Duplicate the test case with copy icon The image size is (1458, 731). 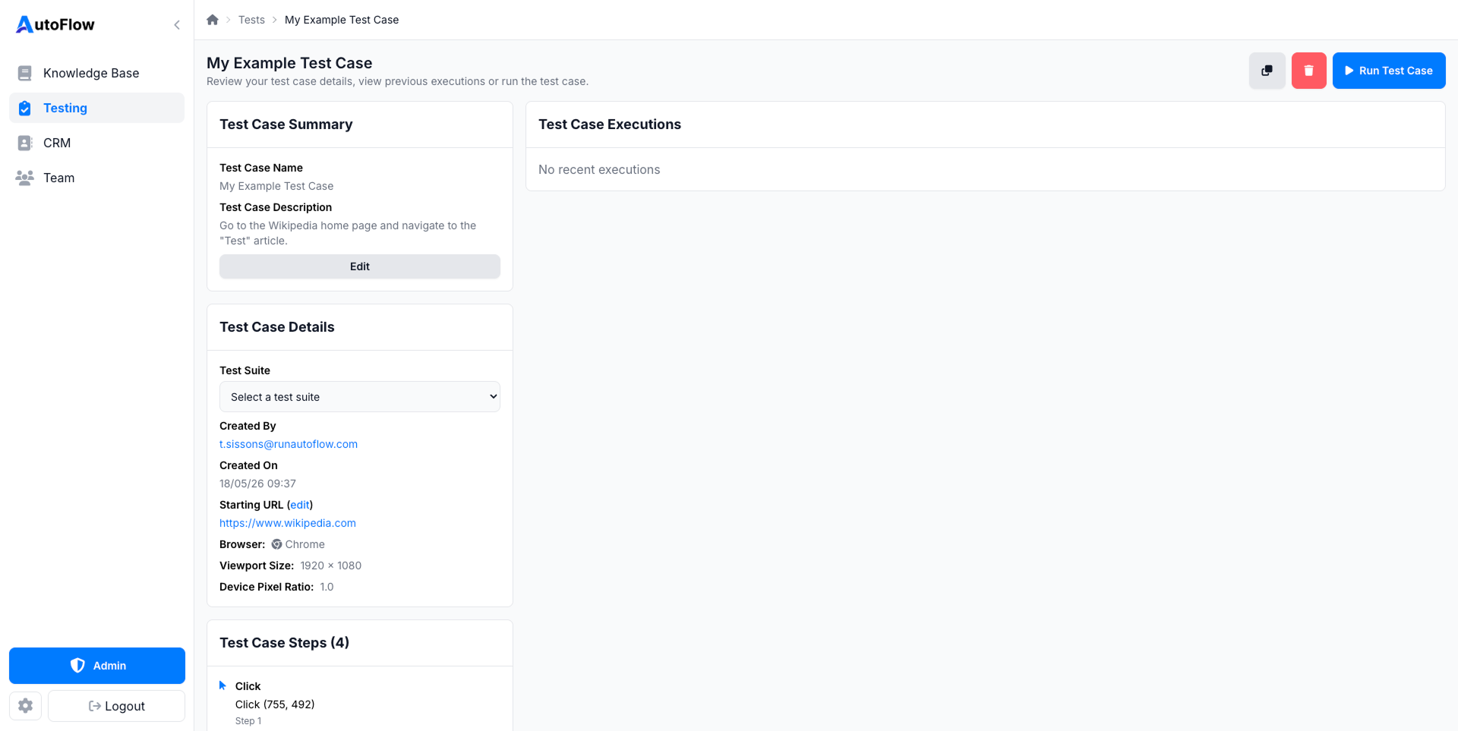[x=1267, y=71]
